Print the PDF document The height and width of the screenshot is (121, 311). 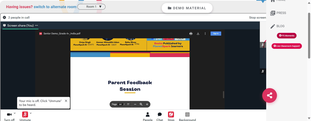tap(191, 34)
